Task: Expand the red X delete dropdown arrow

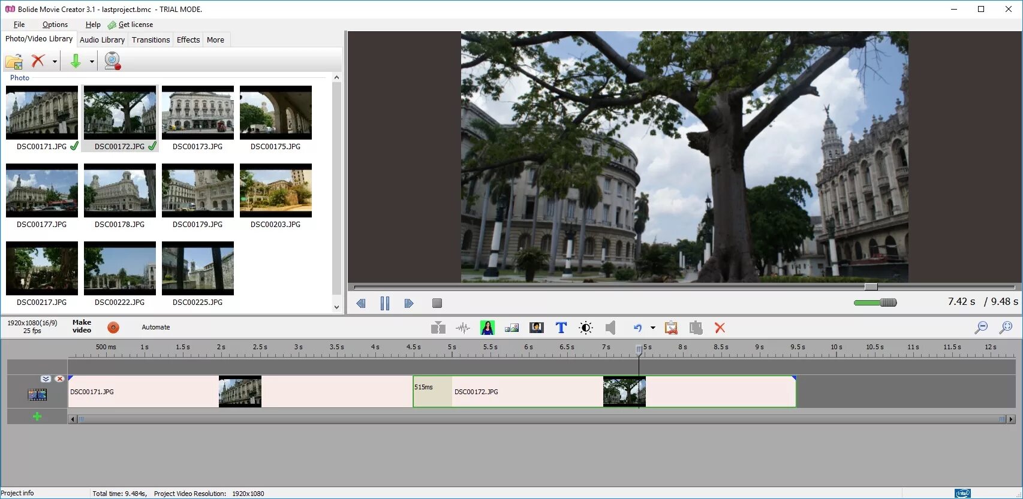Action: click(55, 61)
